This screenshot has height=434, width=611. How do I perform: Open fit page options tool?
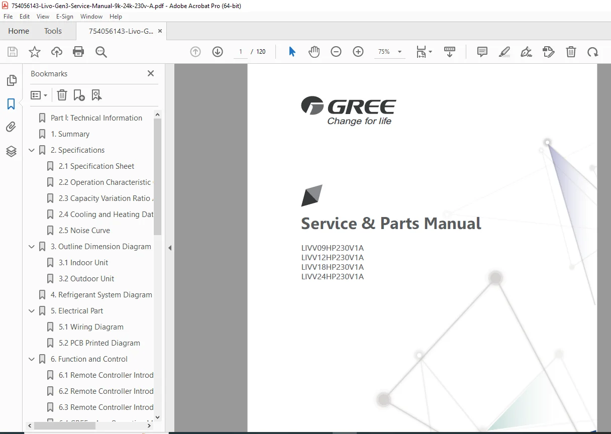424,52
